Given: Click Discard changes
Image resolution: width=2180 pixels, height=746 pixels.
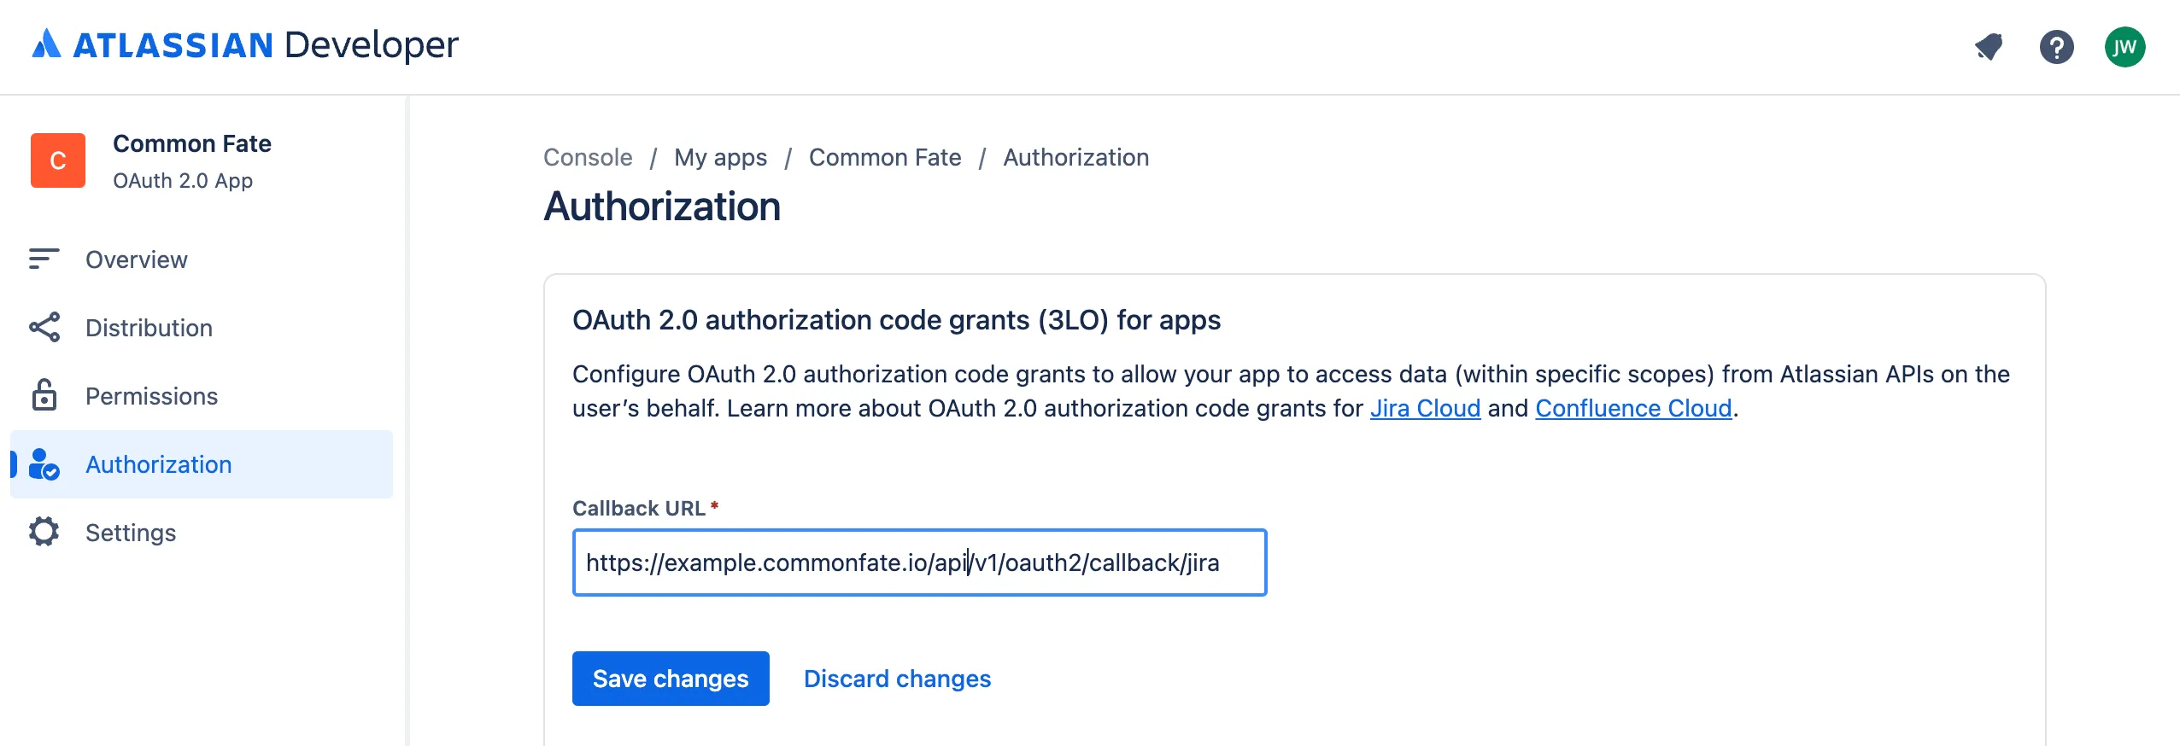Looking at the screenshot, I should (x=897, y=679).
